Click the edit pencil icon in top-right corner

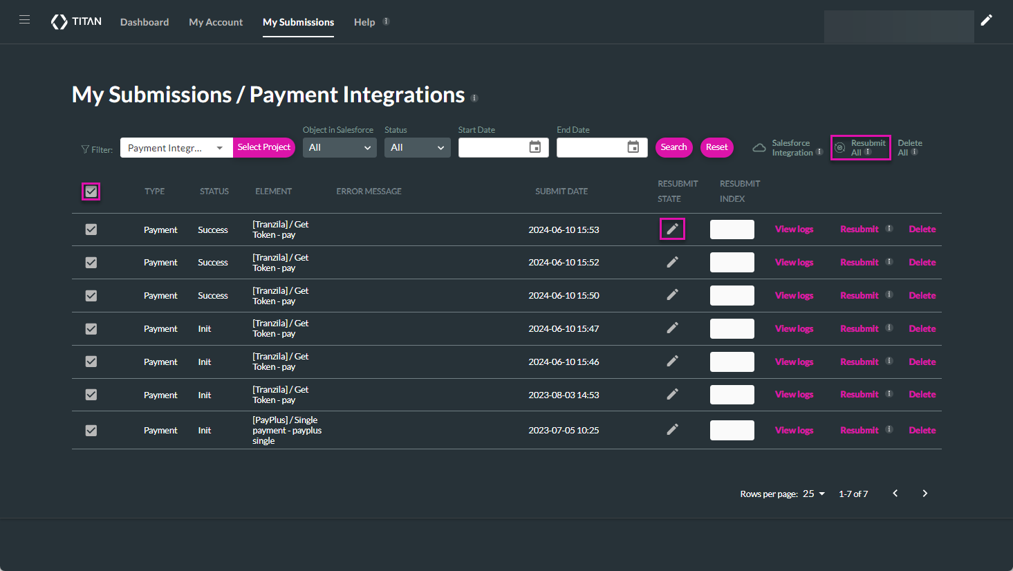click(x=986, y=20)
